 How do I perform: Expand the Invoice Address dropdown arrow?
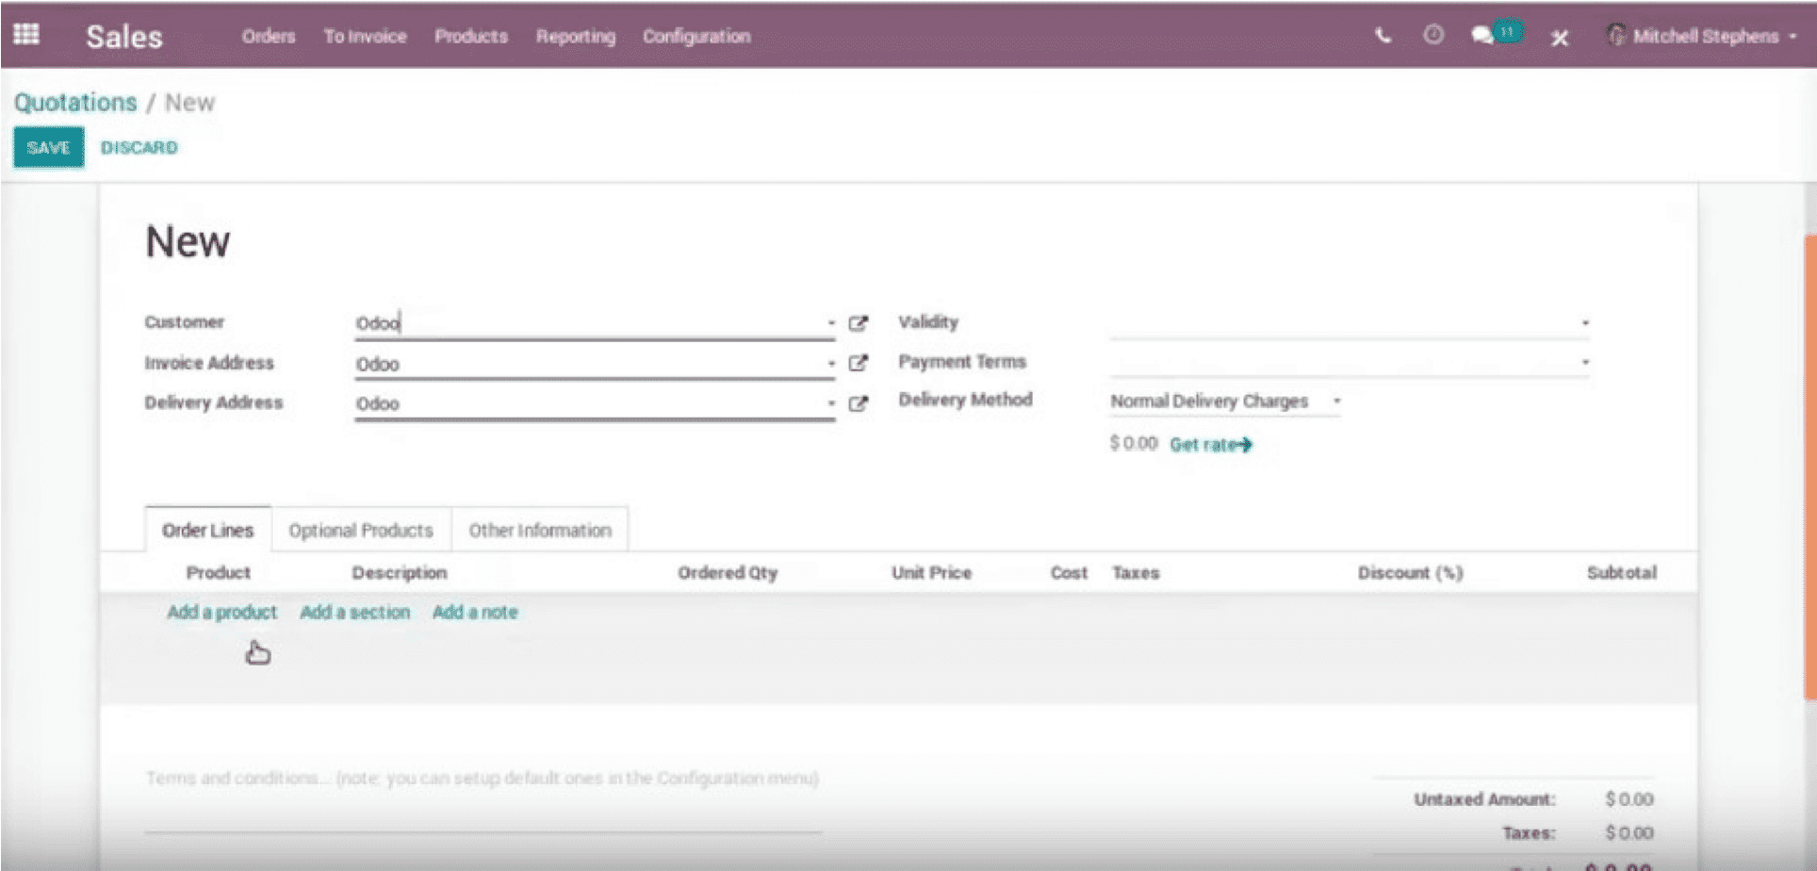click(831, 363)
